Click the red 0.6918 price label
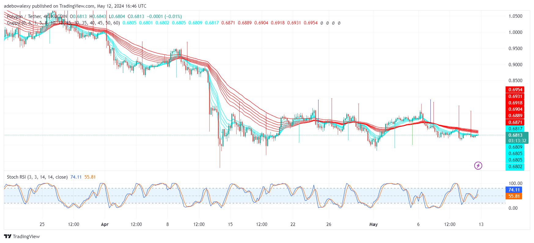The height and width of the screenshot is (243, 534). click(515, 103)
